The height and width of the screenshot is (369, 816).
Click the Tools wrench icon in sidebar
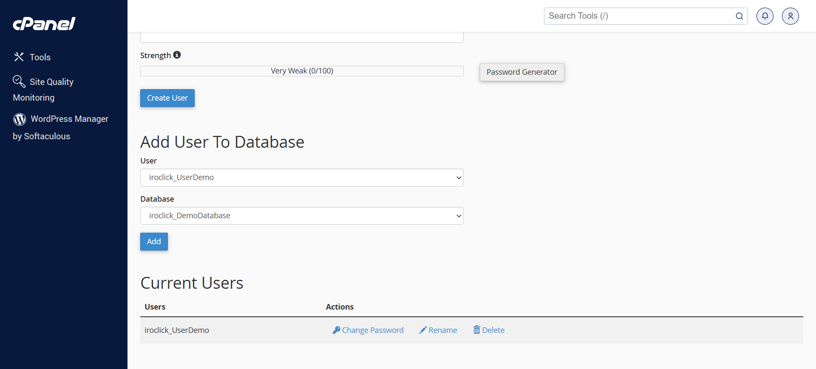[19, 57]
